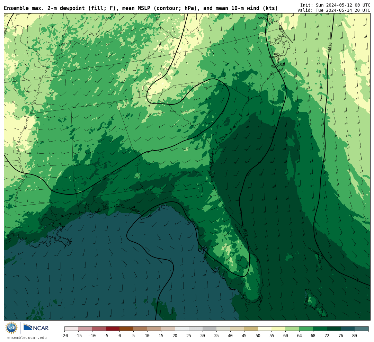Click the 30 colorbar label
This screenshot has width=374, height=342.
203,336
